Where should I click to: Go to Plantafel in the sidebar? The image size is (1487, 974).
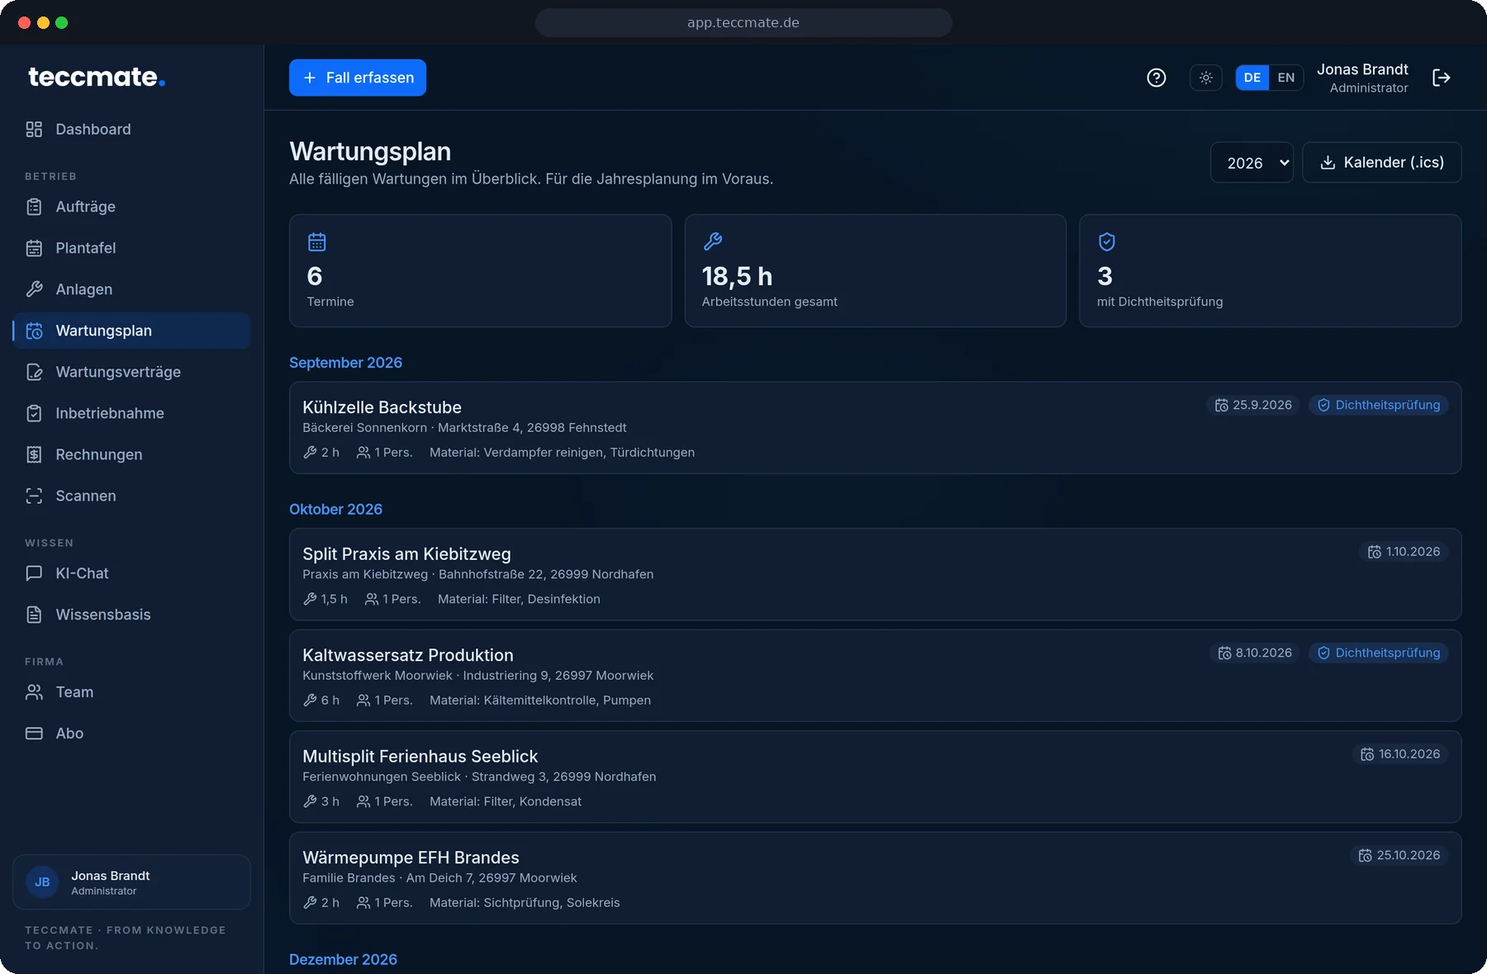pyautogui.click(x=131, y=248)
